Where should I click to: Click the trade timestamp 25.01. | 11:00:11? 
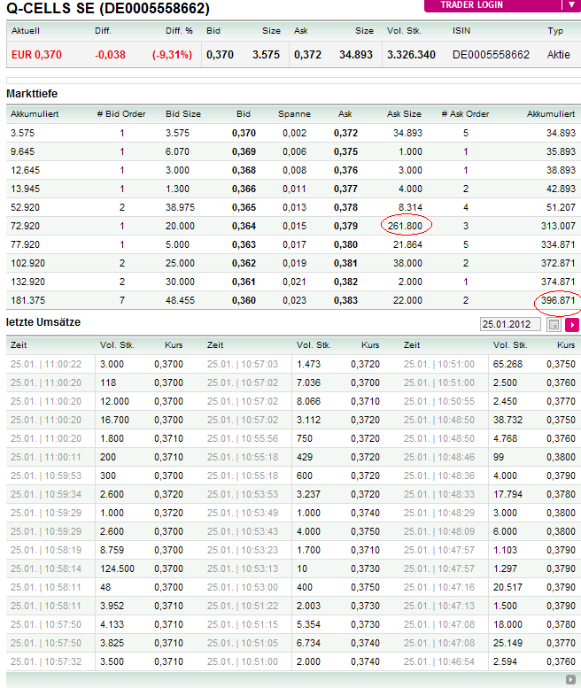(x=46, y=457)
